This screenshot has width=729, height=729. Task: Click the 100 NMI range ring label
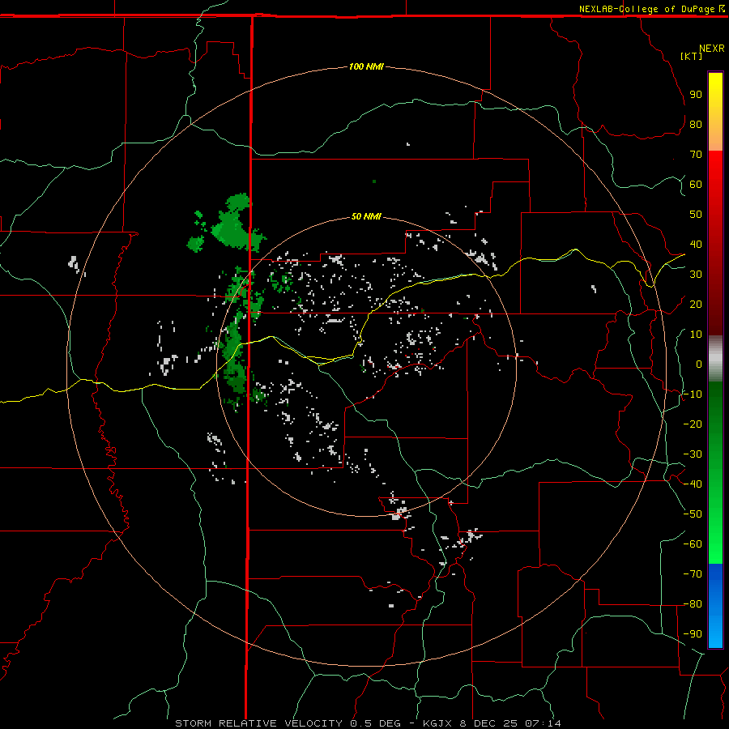coord(366,66)
